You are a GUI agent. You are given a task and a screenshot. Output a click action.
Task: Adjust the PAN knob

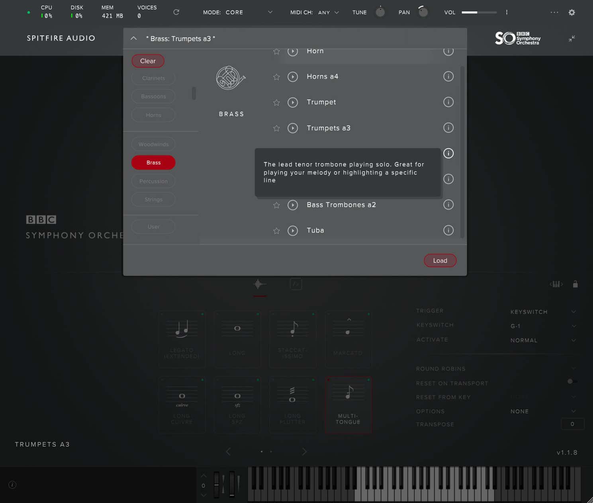423,12
